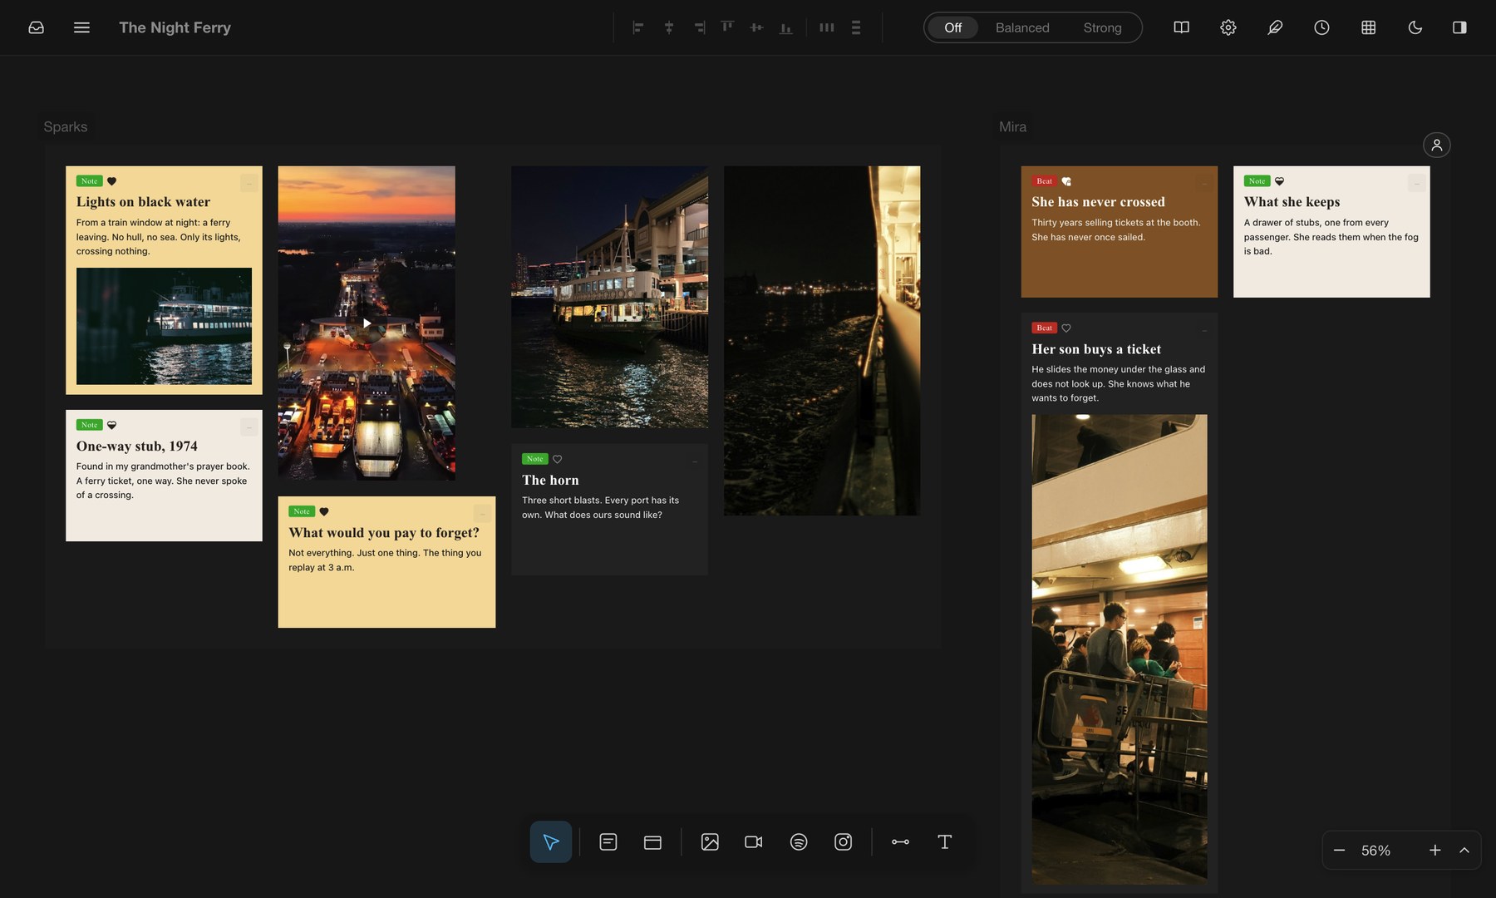Select the Off mode option
This screenshot has width=1496, height=898.
pyautogui.click(x=952, y=27)
